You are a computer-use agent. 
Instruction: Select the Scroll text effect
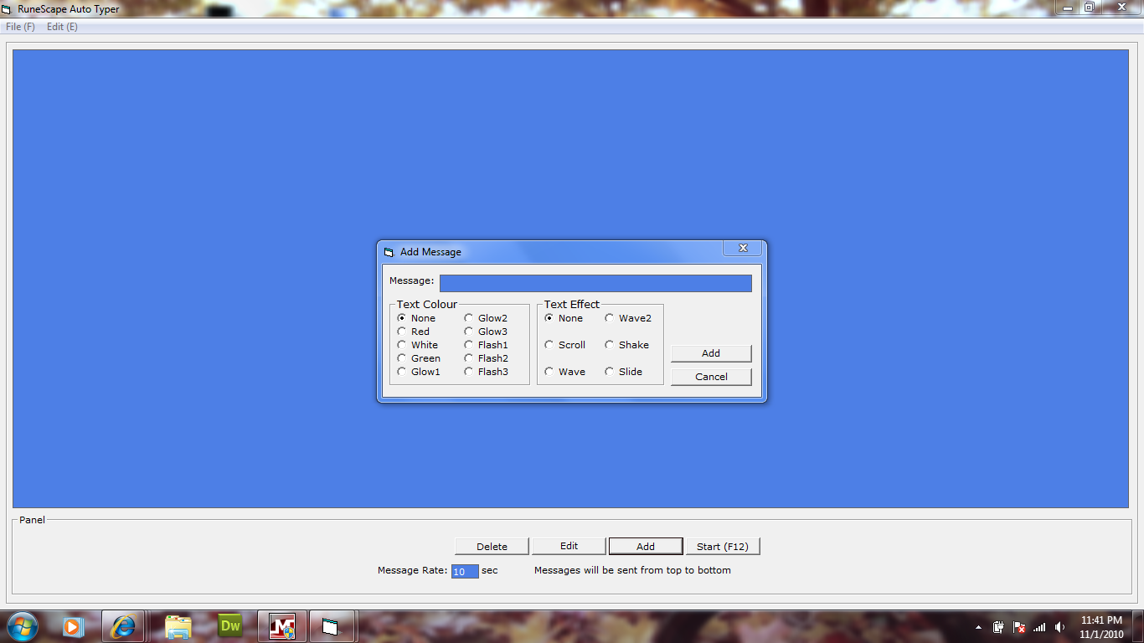(565, 345)
